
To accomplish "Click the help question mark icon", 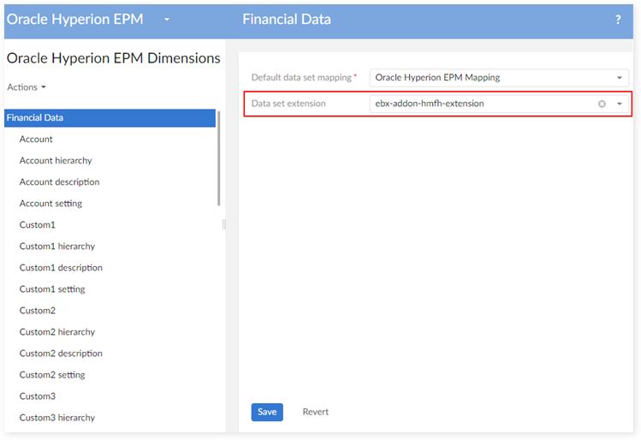I will click(618, 20).
